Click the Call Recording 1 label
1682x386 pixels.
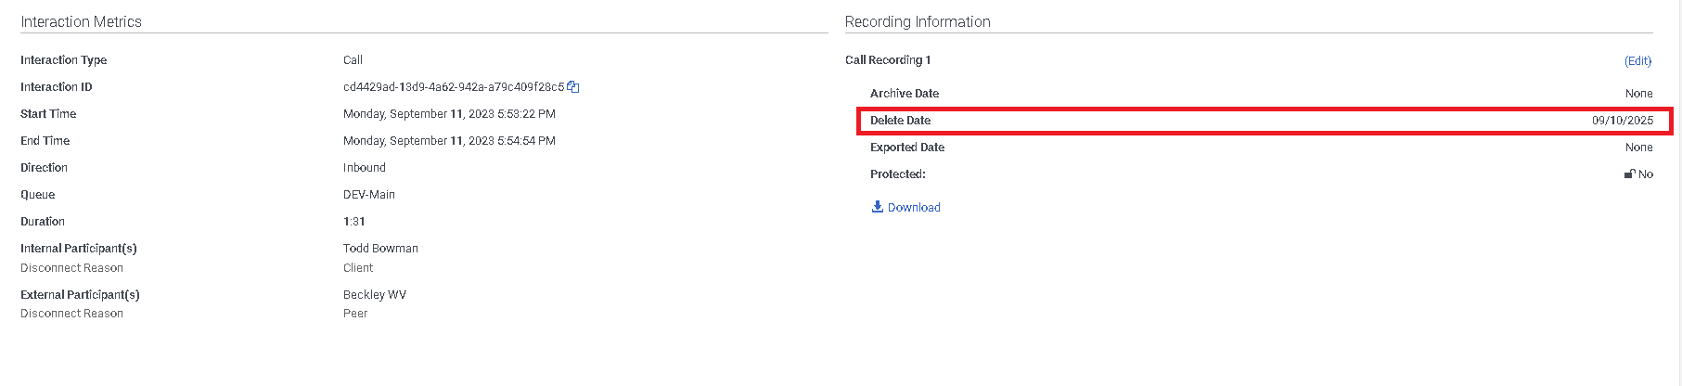coord(888,60)
